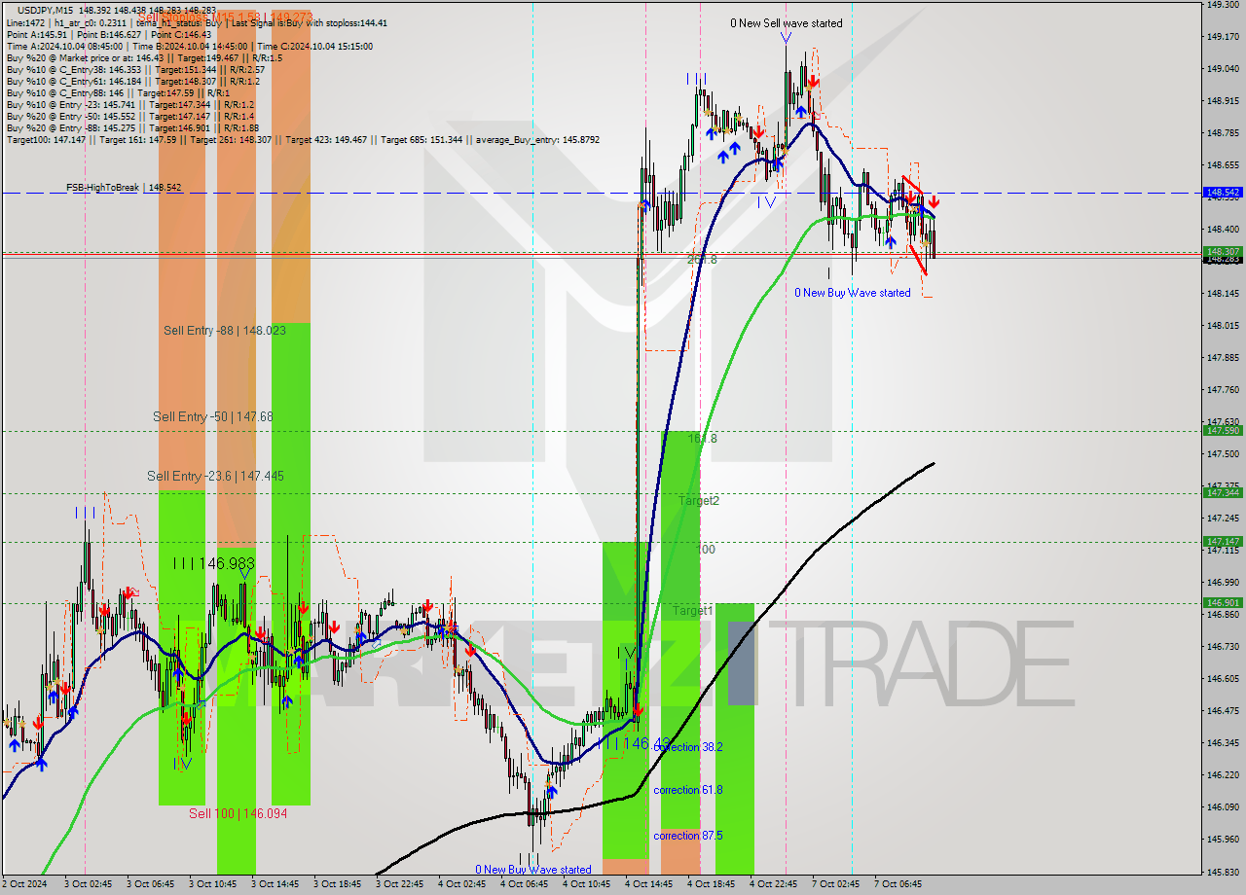Click the 147.760 price scale value
Image resolution: width=1246 pixels, height=895 pixels.
pos(1223,390)
